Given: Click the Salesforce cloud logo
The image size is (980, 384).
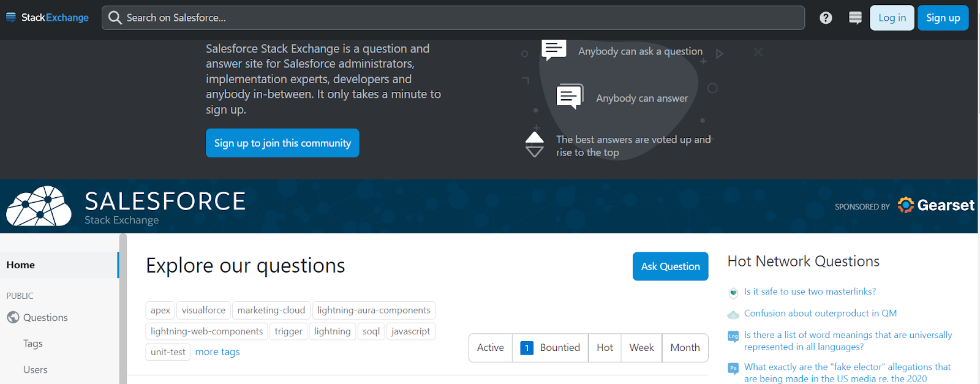Looking at the screenshot, I should [39, 206].
